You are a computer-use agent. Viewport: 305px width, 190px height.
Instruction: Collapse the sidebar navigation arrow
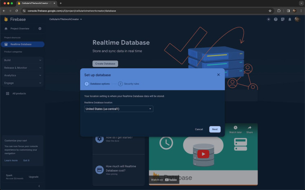(39, 186)
